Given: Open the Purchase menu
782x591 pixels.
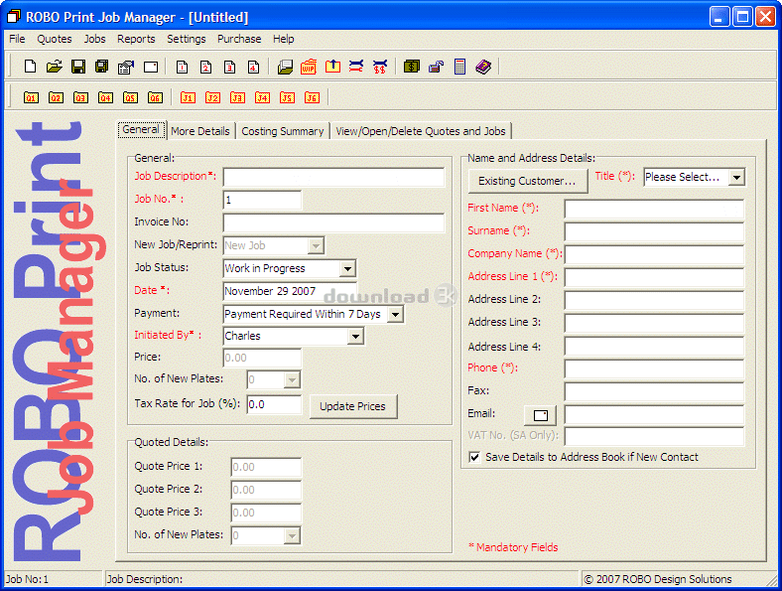Looking at the screenshot, I should click(x=239, y=39).
